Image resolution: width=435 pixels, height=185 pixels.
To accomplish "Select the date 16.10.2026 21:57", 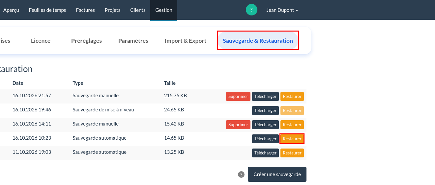I will tap(32, 96).
